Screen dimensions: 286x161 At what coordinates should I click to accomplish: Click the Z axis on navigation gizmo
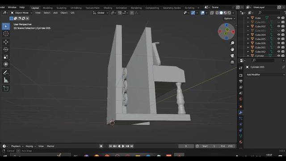point(227,25)
